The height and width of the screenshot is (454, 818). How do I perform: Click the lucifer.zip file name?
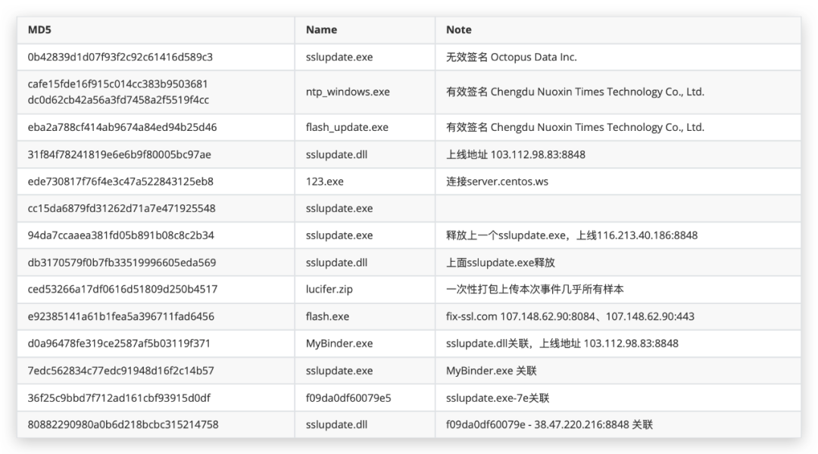(329, 289)
